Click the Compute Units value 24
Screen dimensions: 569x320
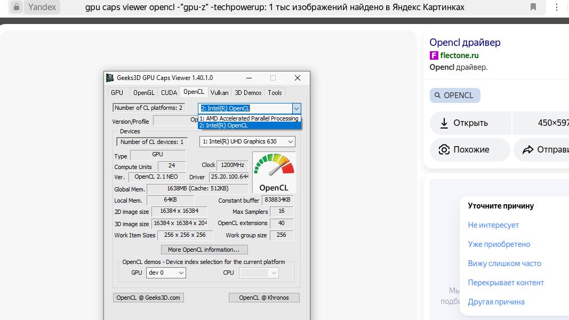pos(172,165)
